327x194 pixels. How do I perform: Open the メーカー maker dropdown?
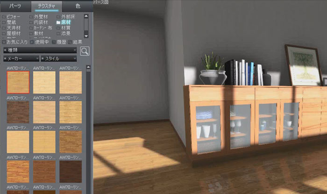[x=21, y=58]
